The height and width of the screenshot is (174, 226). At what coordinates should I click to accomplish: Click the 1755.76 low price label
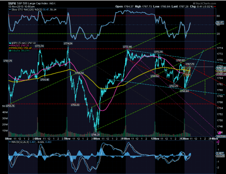[10, 106]
